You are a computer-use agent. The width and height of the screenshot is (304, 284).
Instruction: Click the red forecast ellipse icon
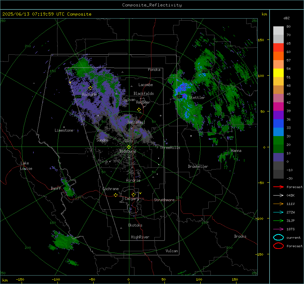[x=278, y=246]
